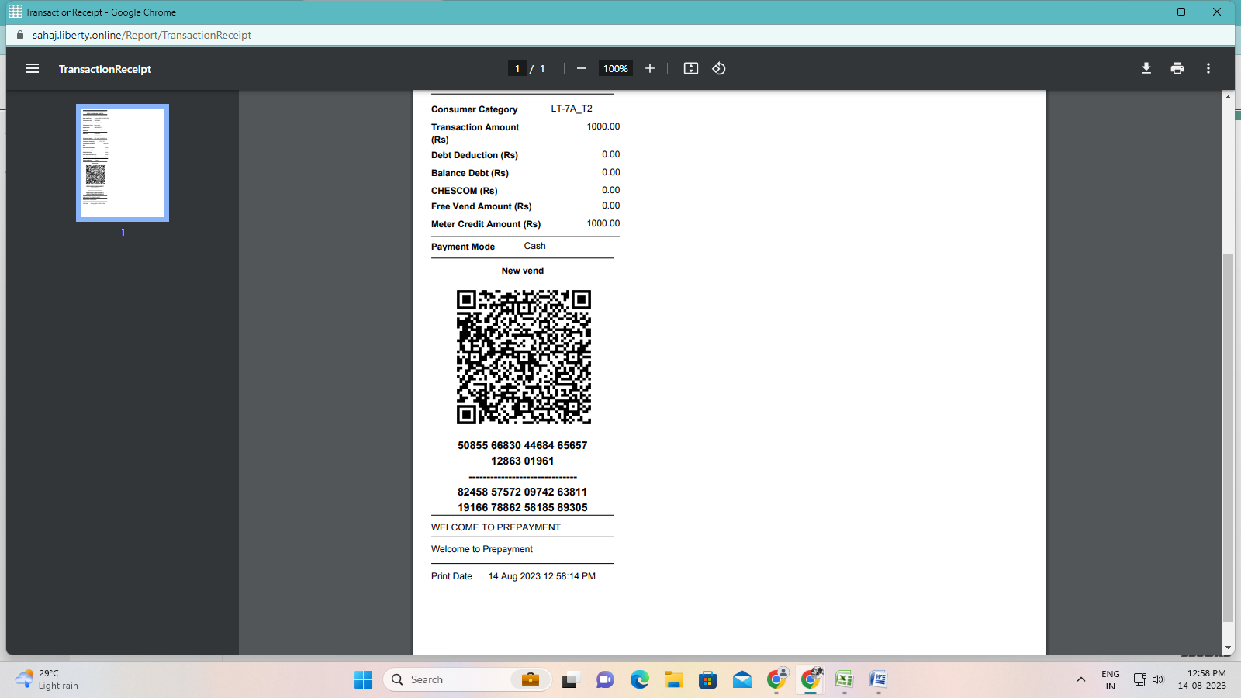Select the page 1 thumbnail

click(123, 163)
